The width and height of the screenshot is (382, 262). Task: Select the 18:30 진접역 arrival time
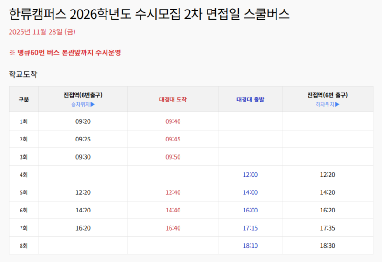(327, 246)
